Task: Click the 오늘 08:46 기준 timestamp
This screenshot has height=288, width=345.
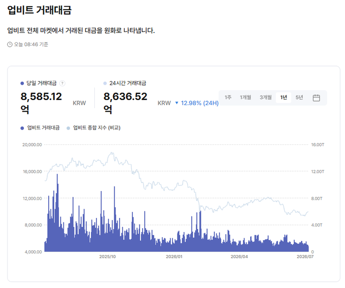Action: pos(31,45)
